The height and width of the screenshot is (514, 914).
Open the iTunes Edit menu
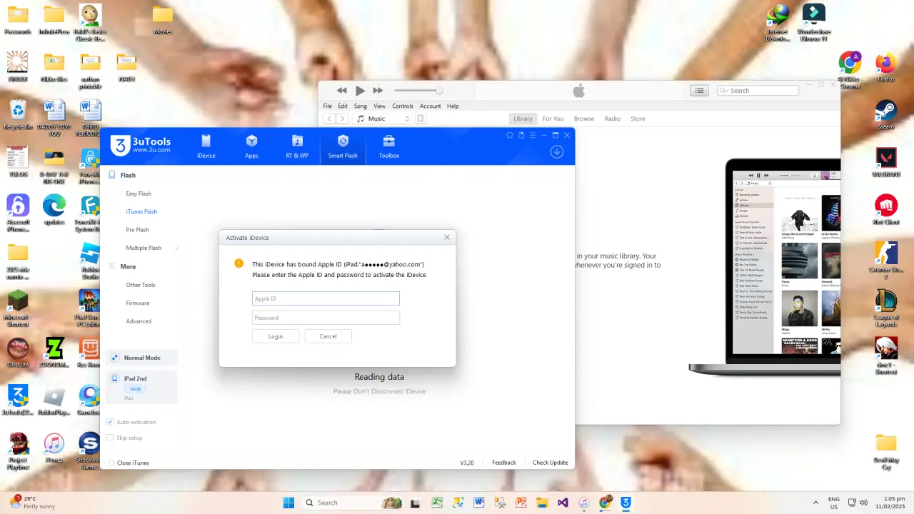pyautogui.click(x=343, y=106)
